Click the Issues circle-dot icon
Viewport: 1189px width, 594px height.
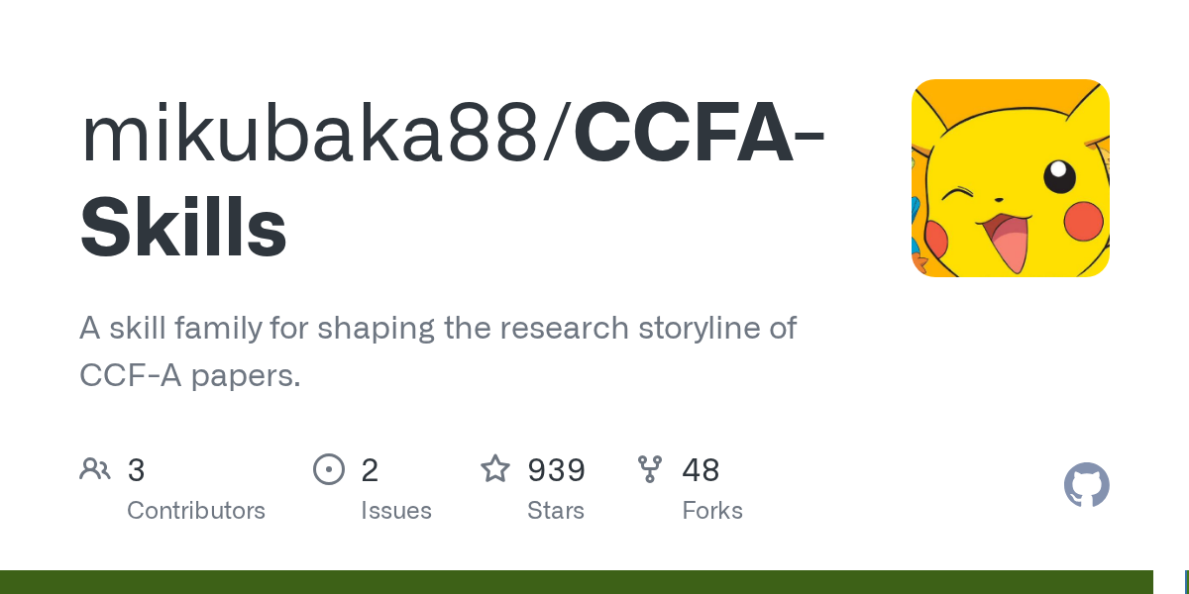(329, 468)
